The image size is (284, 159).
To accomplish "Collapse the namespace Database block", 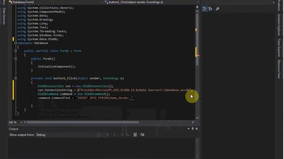I will pyautogui.click(x=16, y=43).
